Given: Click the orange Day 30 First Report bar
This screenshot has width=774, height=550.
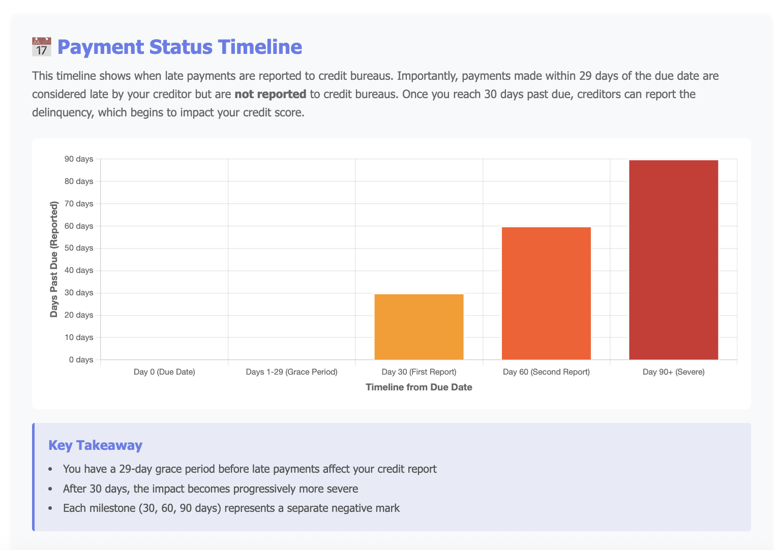Looking at the screenshot, I should [x=419, y=327].
